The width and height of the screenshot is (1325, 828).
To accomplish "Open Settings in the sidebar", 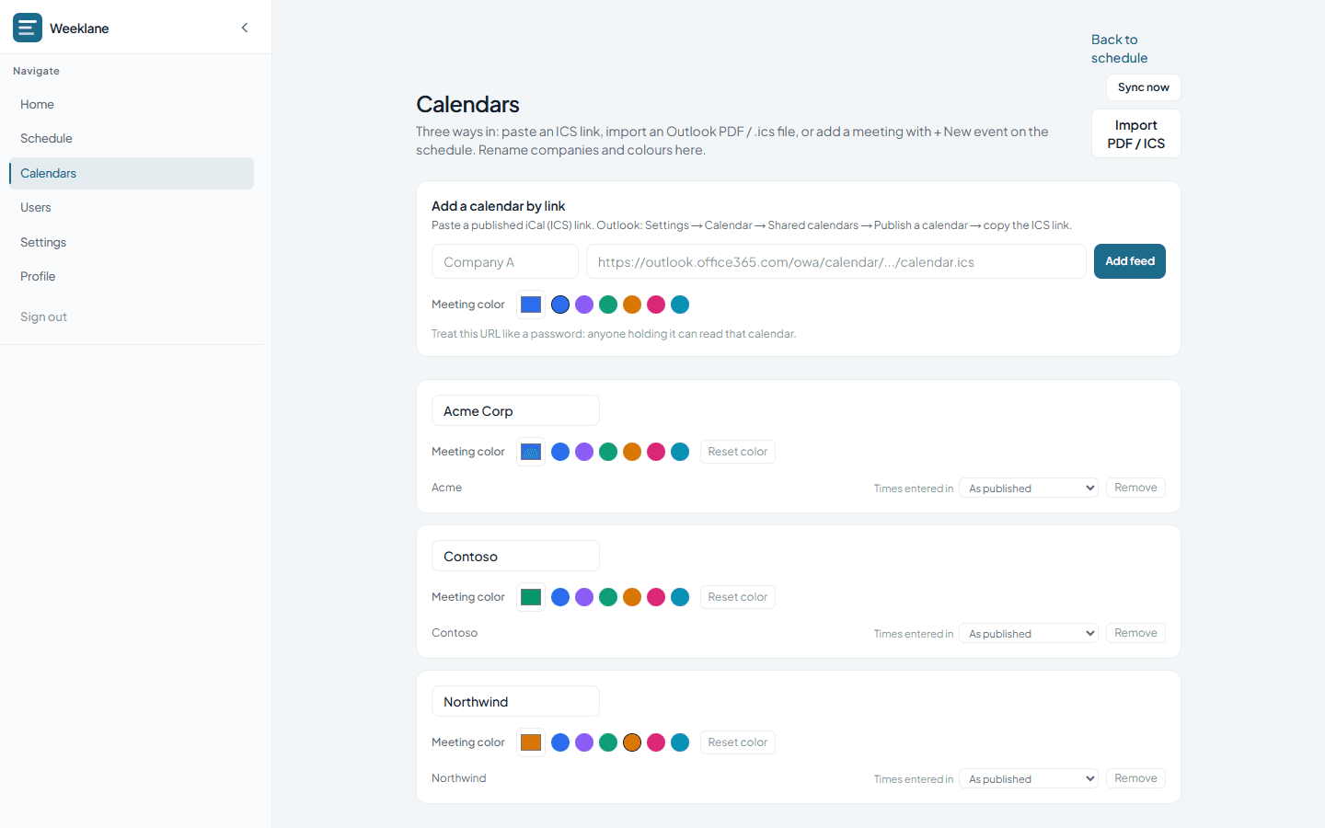I will [132, 242].
